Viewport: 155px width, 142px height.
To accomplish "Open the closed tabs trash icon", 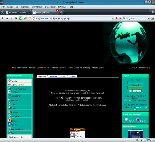I will pos(153,12).
